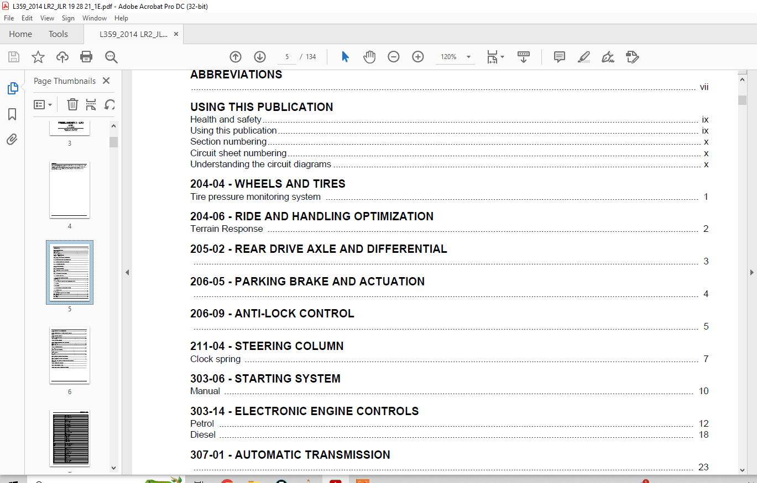Switch to the Home tab

pos(20,34)
